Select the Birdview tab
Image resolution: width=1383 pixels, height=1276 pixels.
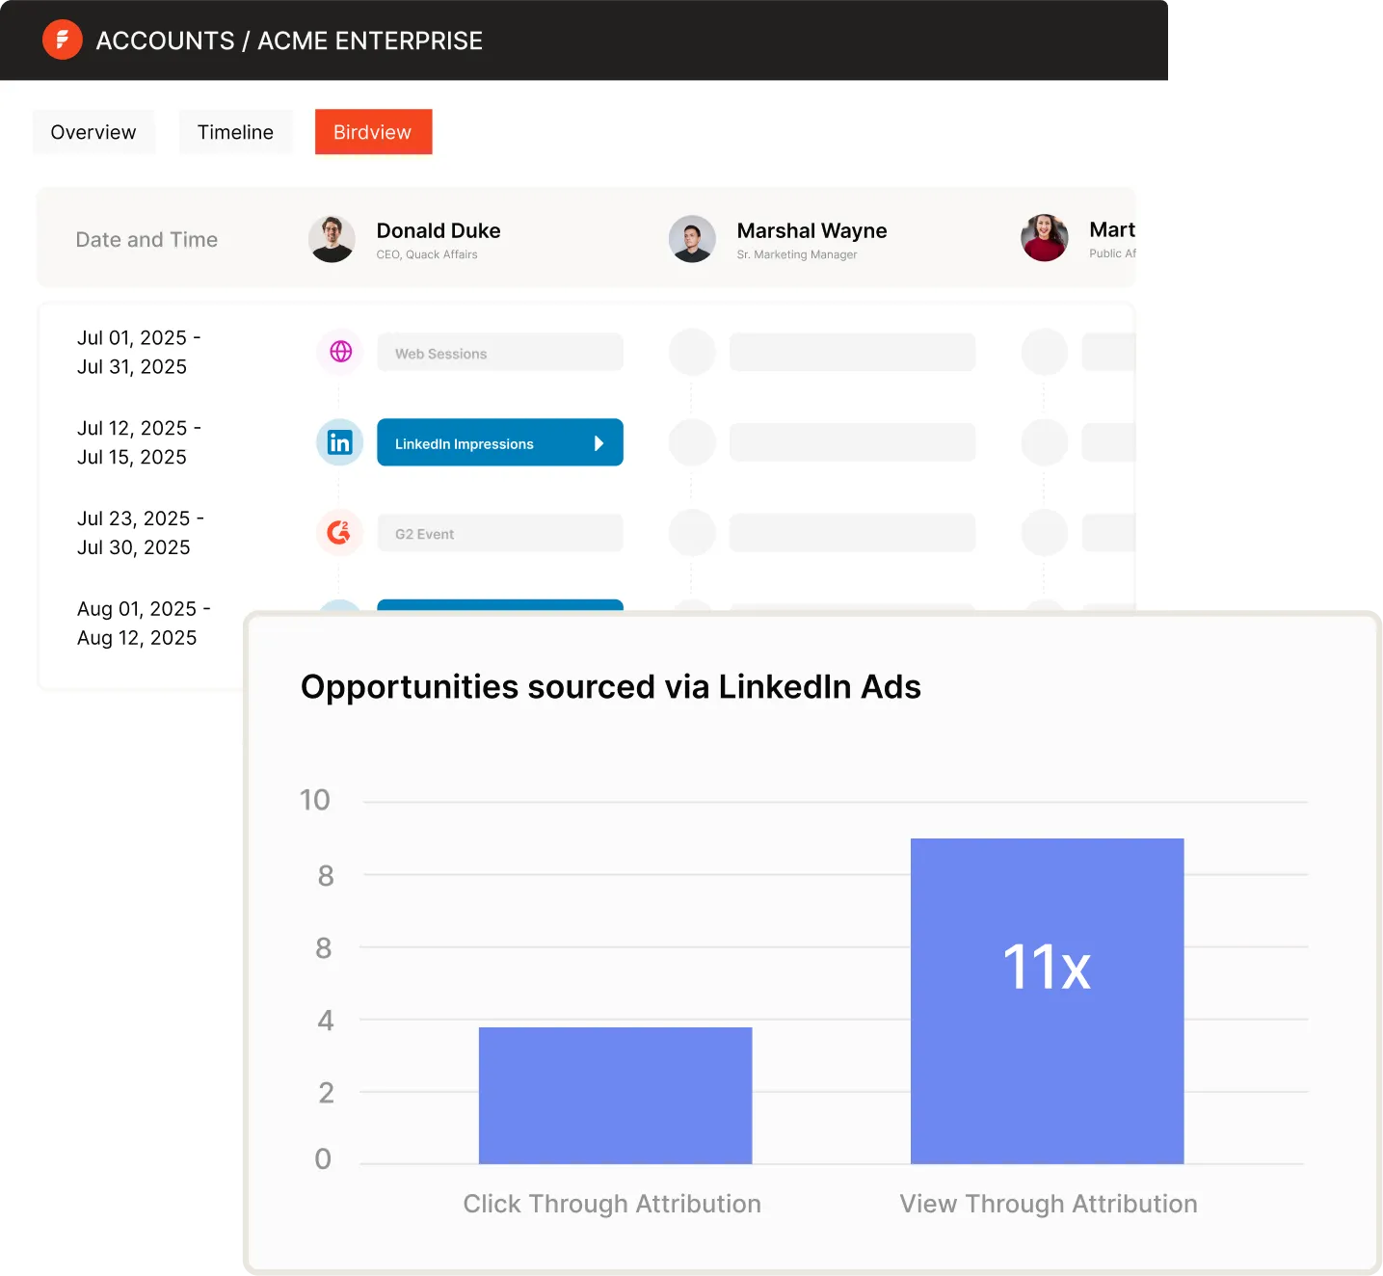point(373,132)
